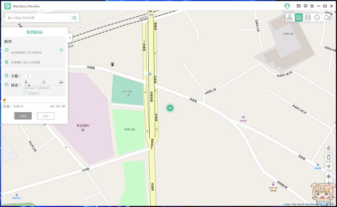Favorite the 24.989092, 121.318144 location star
This screenshot has height=207, width=337.
(x=61, y=50)
